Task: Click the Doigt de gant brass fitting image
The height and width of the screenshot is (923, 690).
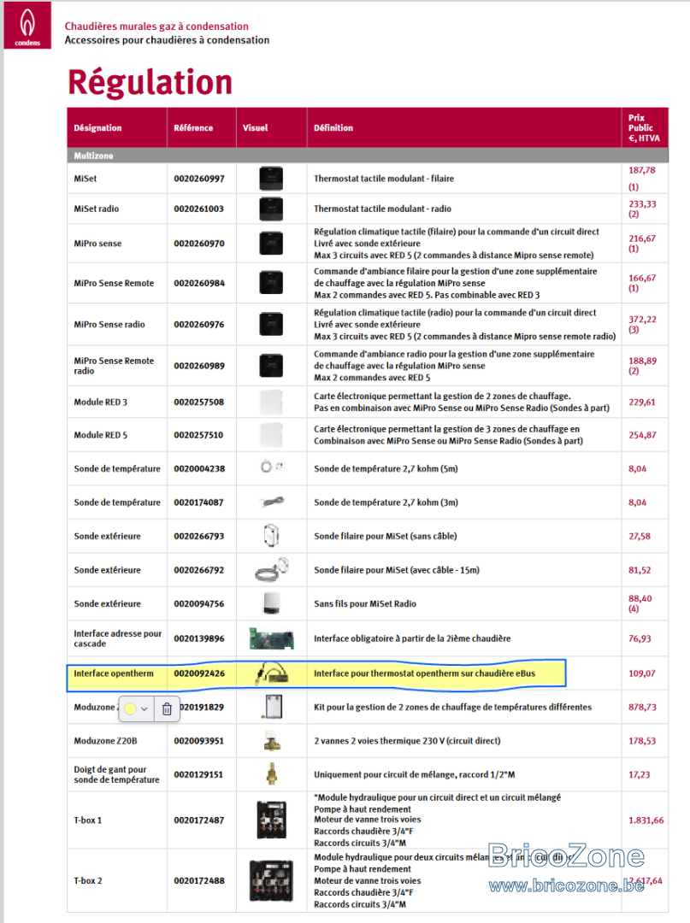Action: pyautogui.click(x=271, y=774)
